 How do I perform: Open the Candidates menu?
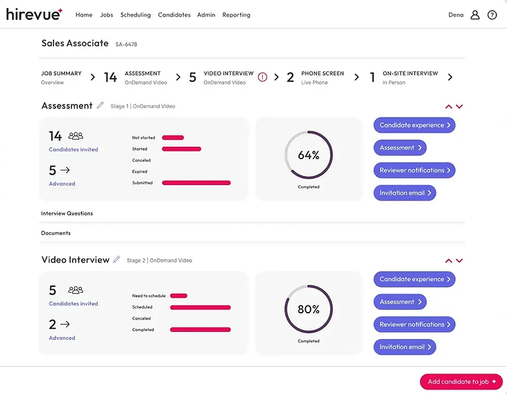[x=174, y=15]
